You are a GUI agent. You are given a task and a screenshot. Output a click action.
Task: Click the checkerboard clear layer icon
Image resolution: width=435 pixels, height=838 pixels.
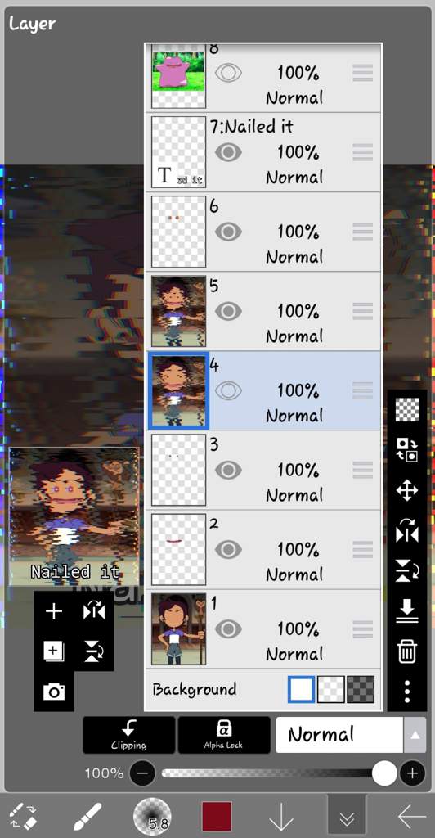(x=406, y=410)
